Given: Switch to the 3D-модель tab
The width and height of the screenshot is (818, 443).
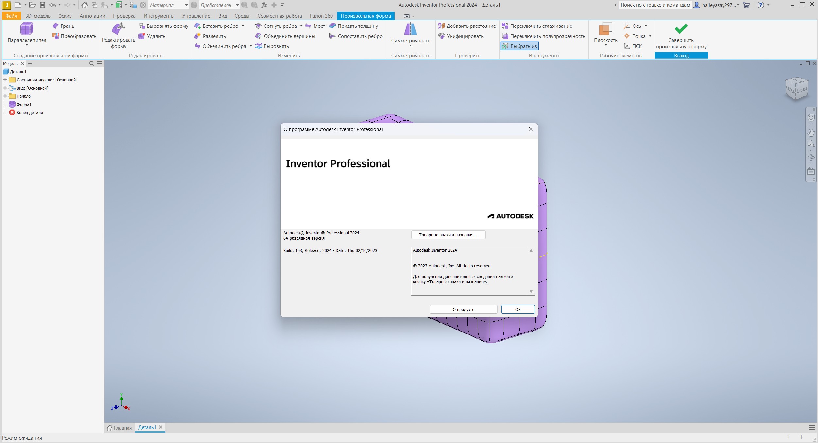Looking at the screenshot, I should [38, 16].
